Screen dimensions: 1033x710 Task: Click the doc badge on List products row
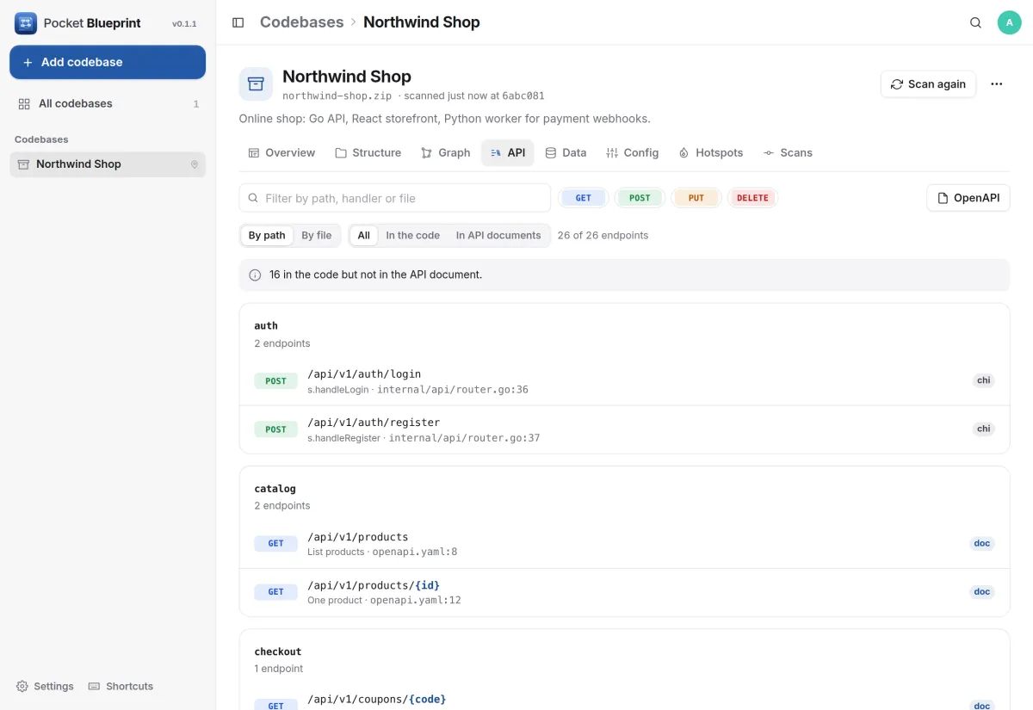(982, 543)
